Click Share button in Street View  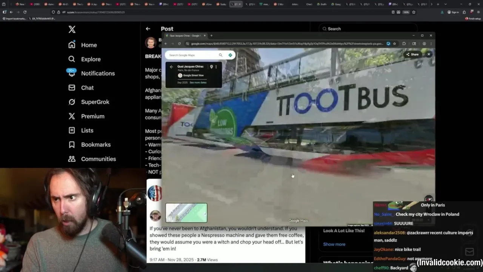point(412,54)
